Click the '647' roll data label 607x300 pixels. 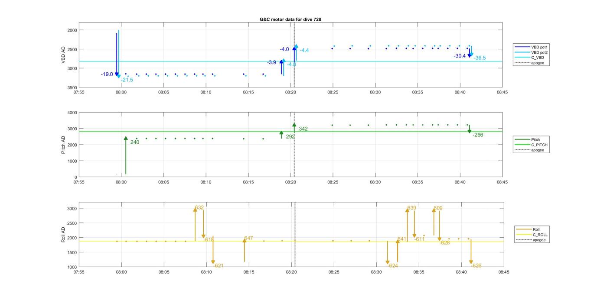point(248,239)
